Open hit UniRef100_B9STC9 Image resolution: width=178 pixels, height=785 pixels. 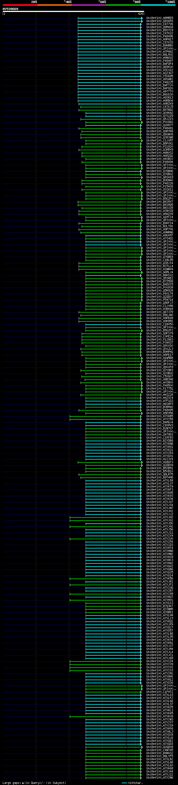[x=160, y=30]
